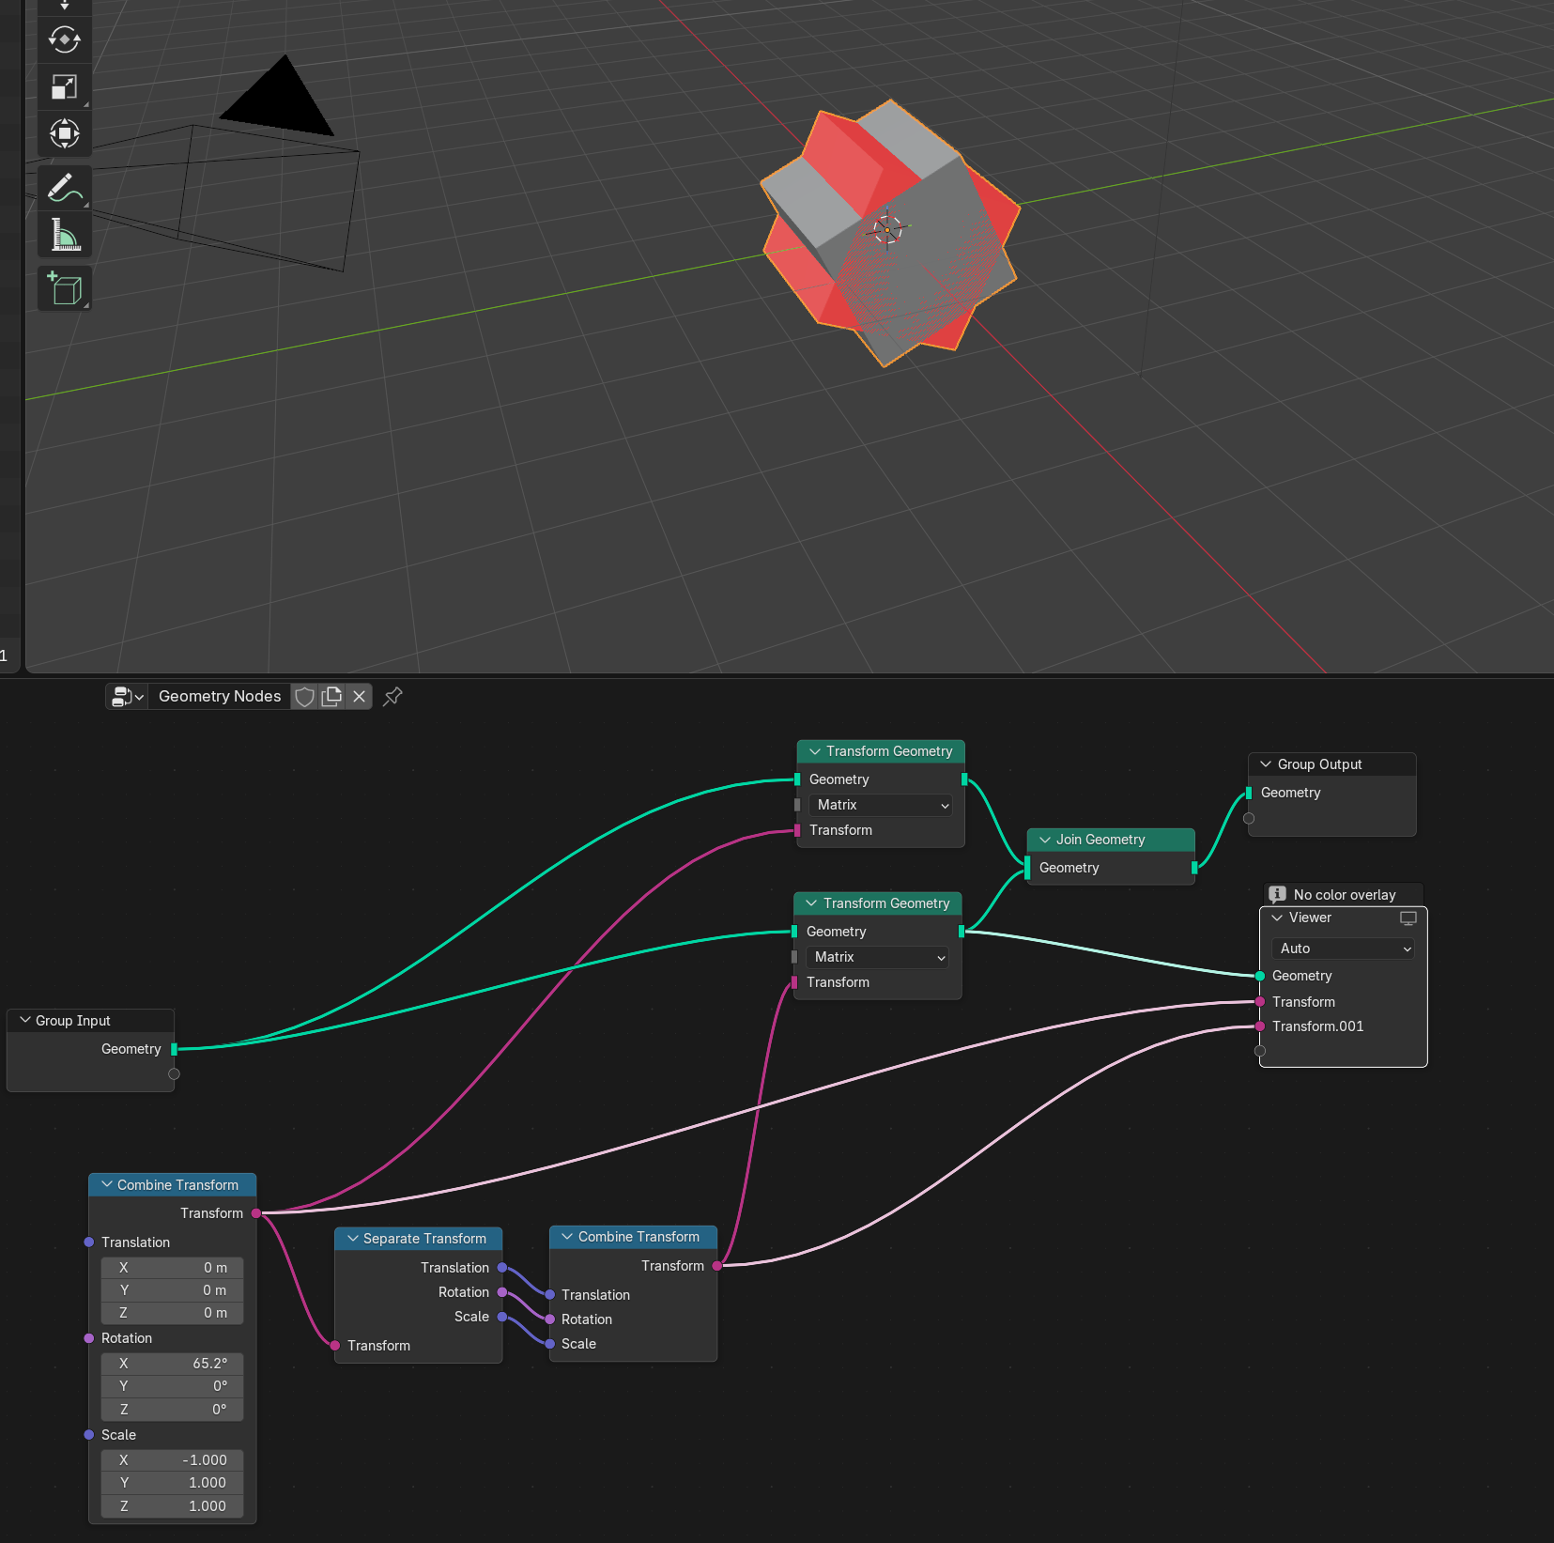Select the Rotate tool in viewport toolbar

(x=64, y=40)
